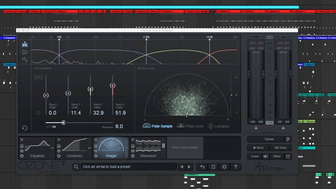Screen dimensions: 336x189
Task: Click the output gain lock icon
Action: 283,128
